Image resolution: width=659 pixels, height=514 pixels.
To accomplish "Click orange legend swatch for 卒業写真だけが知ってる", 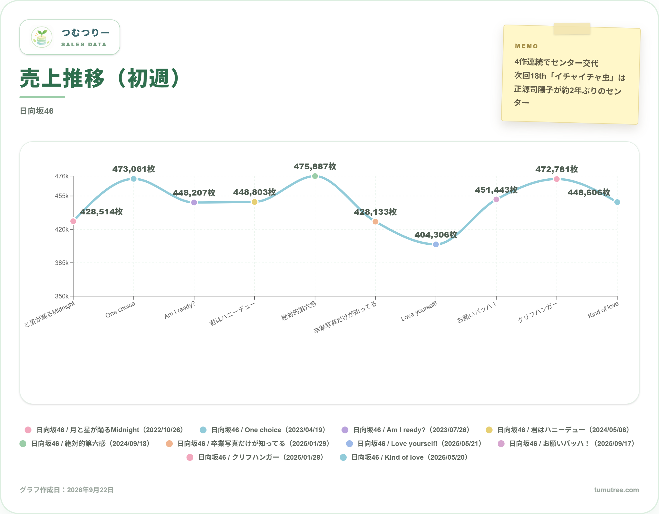I will (169, 443).
